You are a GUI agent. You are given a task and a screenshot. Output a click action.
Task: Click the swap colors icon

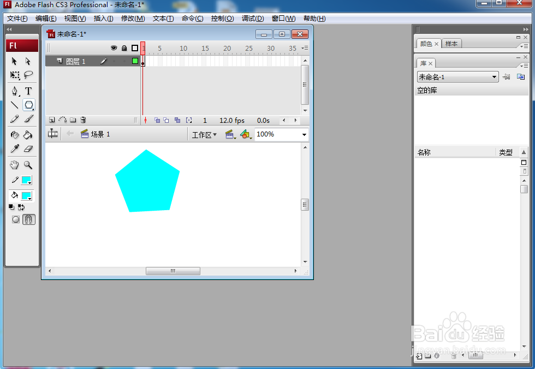[x=21, y=207]
